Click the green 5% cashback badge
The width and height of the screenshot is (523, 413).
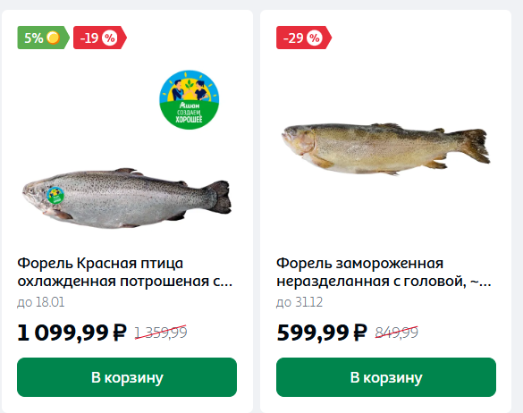pos(43,38)
